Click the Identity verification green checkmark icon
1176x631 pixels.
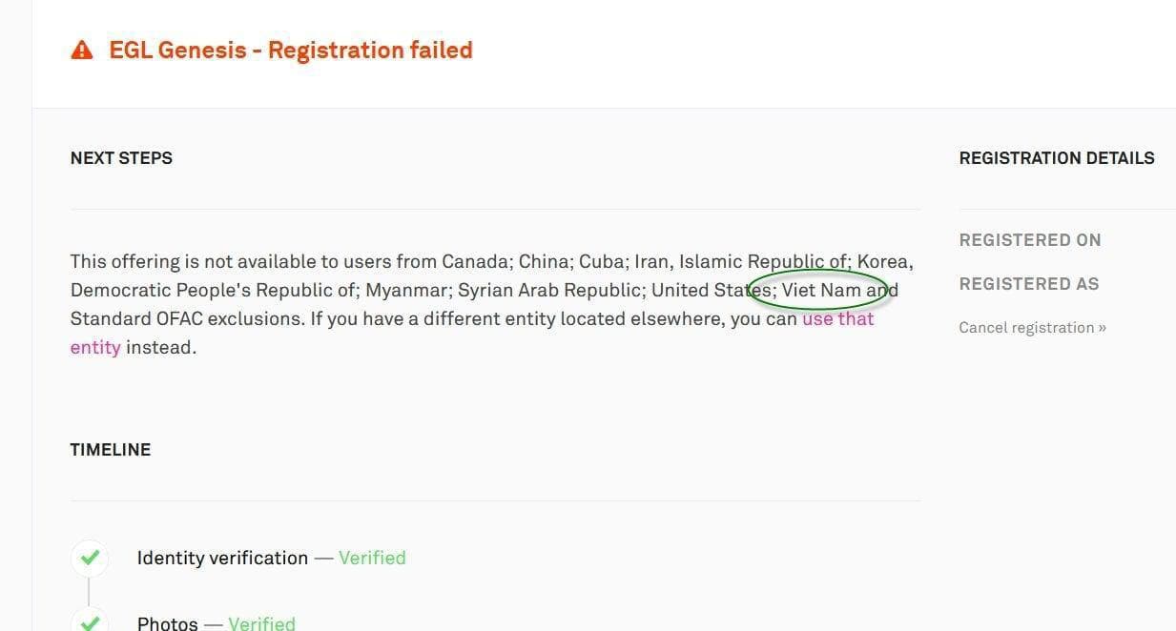coord(90,558)
